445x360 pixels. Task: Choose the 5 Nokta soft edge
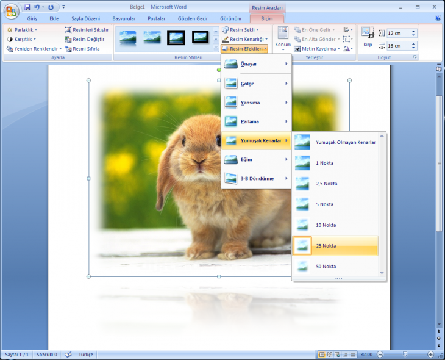(x=335, y=204)
